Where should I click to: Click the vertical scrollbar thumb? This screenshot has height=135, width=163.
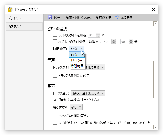click(155, 79)
